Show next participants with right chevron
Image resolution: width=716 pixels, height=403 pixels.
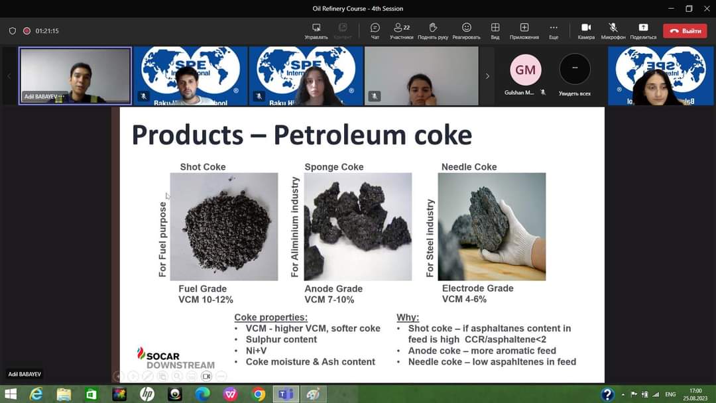coord(487,76)
